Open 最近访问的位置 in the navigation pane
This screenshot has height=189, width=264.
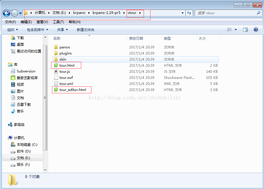(x=29, y=51)
